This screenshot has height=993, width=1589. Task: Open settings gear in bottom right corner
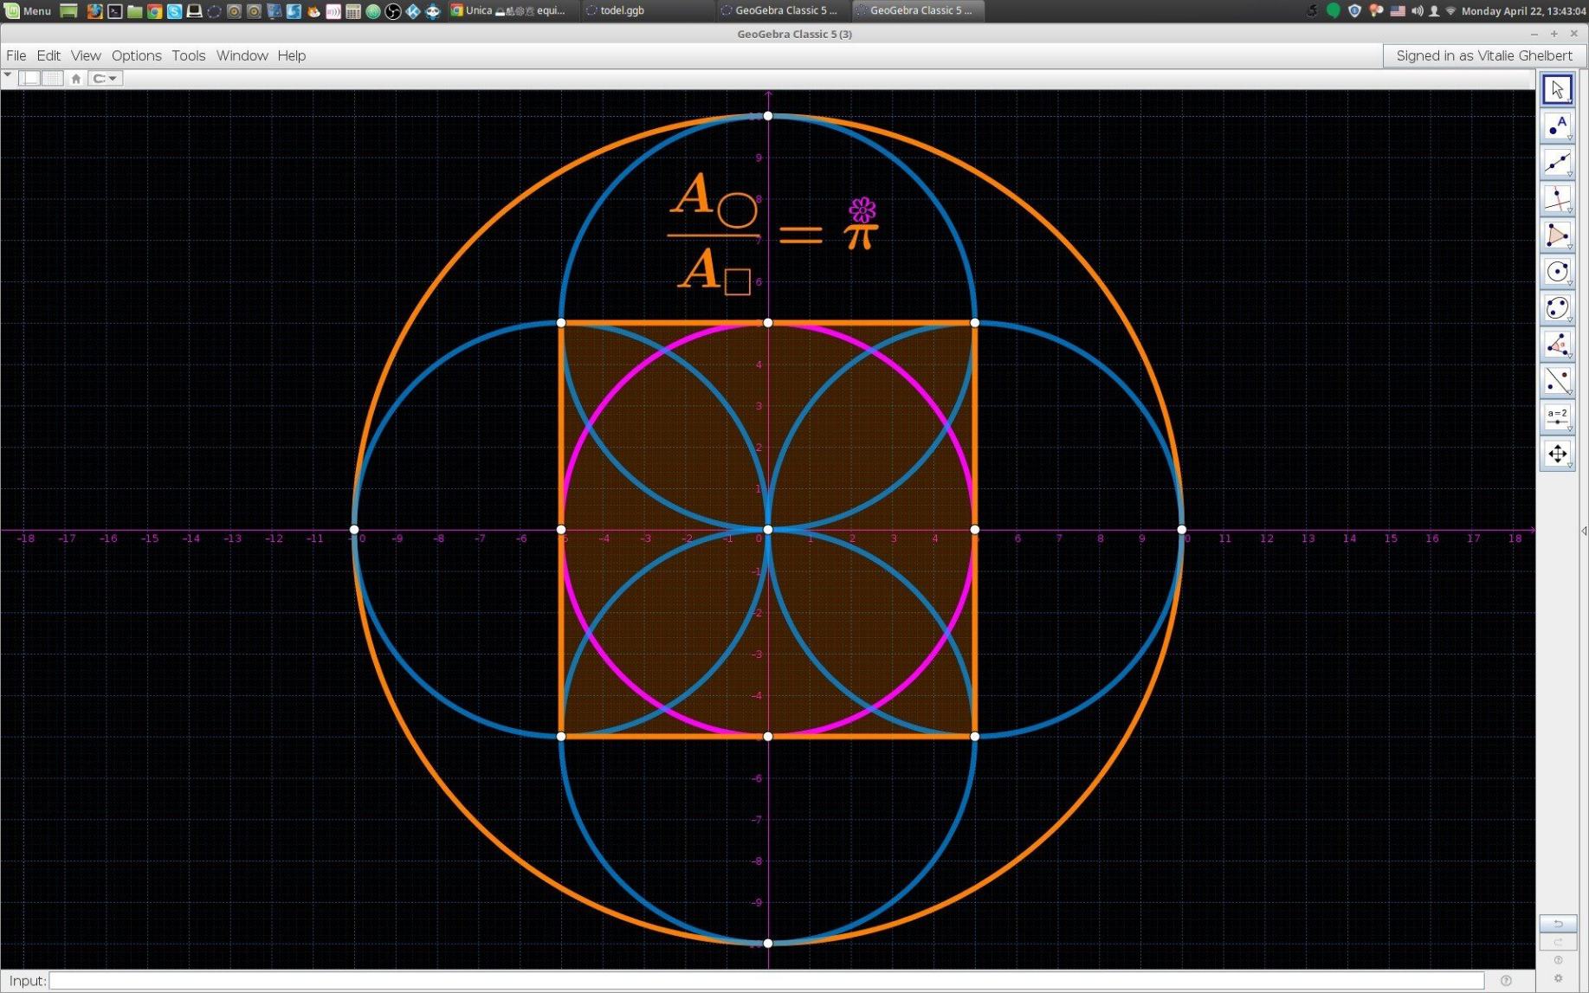[x=1558, y=978]
